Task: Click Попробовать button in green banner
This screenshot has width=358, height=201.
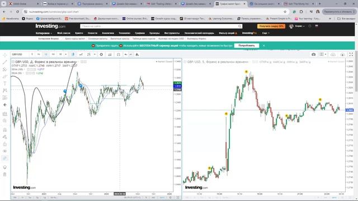Action: point(247,46)
